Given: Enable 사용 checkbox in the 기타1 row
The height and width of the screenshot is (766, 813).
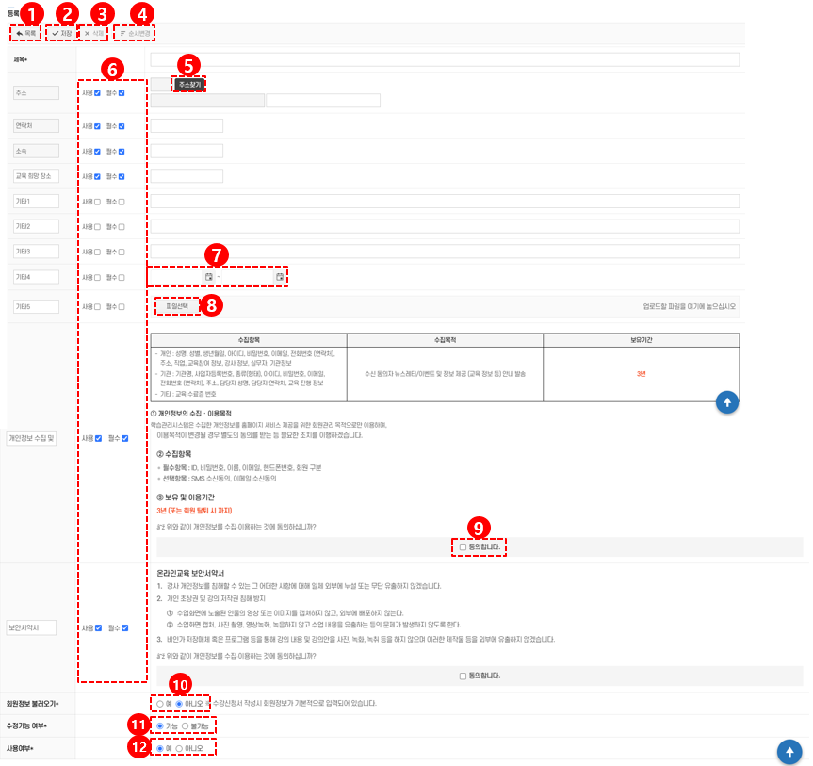Looking at the screenshot, I should (x=97, y=202).
